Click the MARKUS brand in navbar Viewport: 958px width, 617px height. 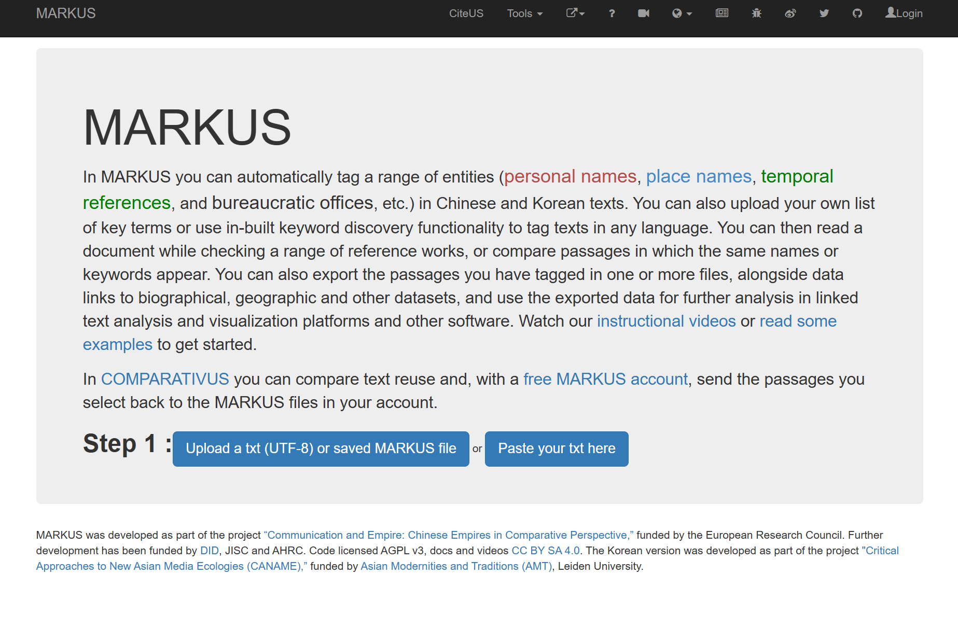66,13
